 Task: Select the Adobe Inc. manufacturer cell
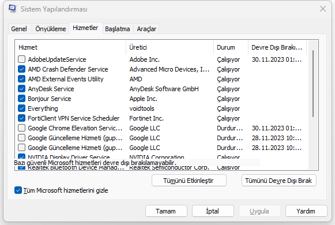[x=145, y=59]
